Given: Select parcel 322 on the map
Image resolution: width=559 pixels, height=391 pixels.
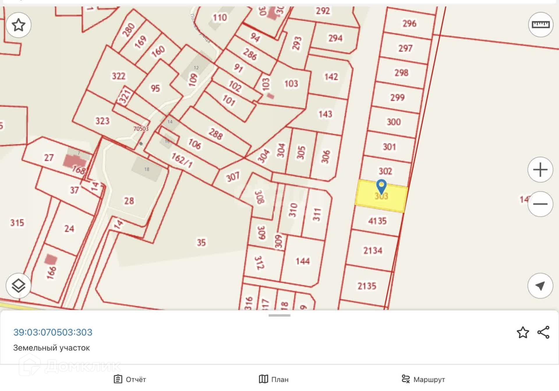Looking at the screenshot, I should (x=119, y=76).
